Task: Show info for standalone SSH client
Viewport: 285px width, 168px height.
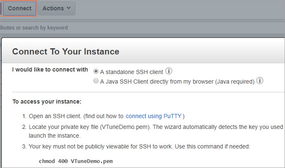Action: [169, 71]
